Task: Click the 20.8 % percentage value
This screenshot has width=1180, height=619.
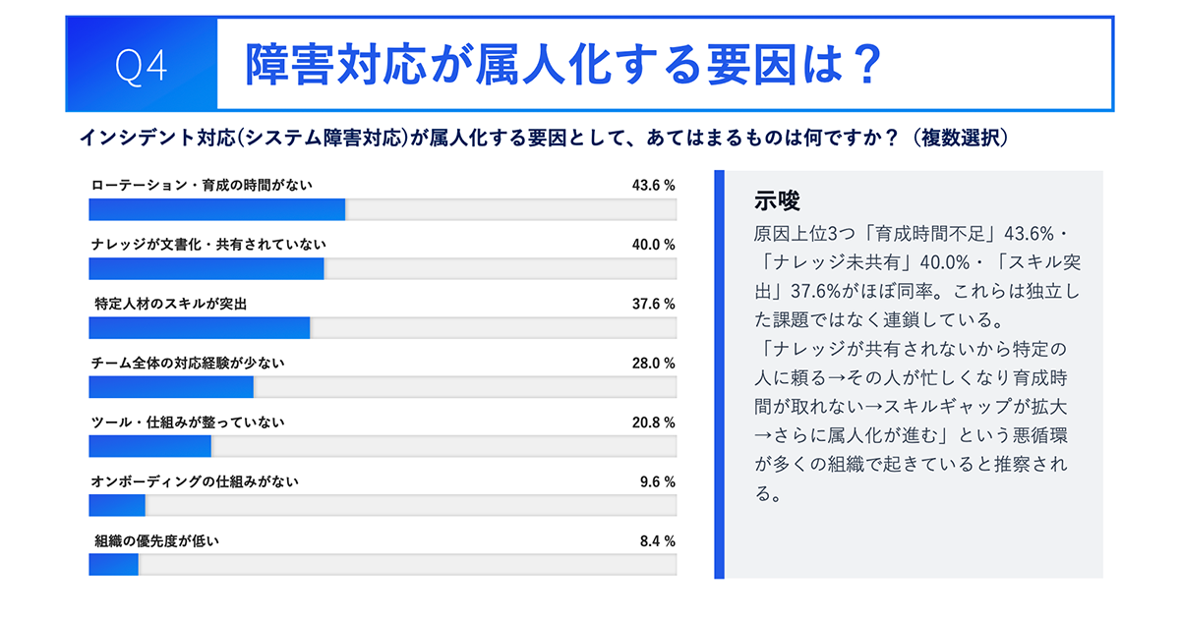Action: pyautogui.click(x=653, y=422)
